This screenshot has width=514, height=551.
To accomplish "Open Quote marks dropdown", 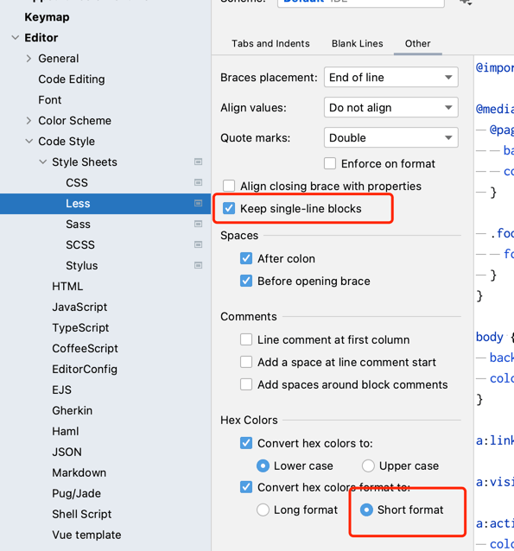I will 391,137.
